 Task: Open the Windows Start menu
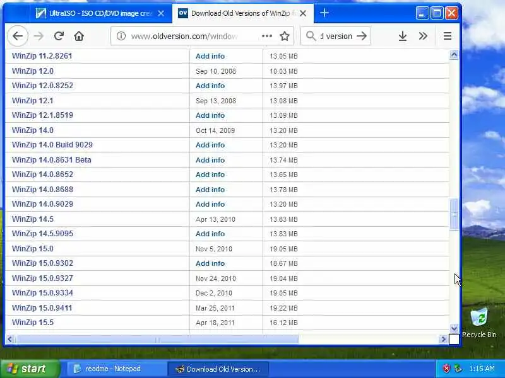click(30, 369)
